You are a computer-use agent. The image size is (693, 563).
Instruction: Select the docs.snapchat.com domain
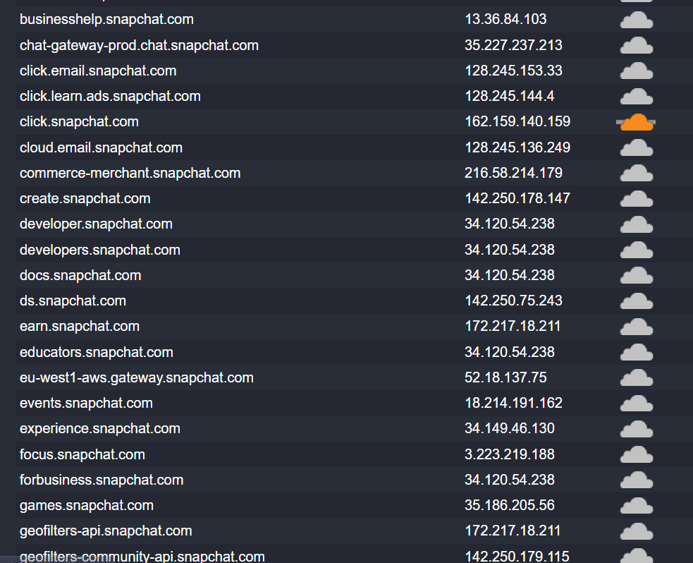click(x=80, y=275)
